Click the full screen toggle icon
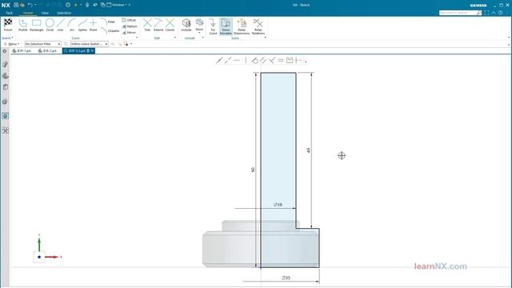The width and height of the screenshot is (512, 288). tap(486, 13)
